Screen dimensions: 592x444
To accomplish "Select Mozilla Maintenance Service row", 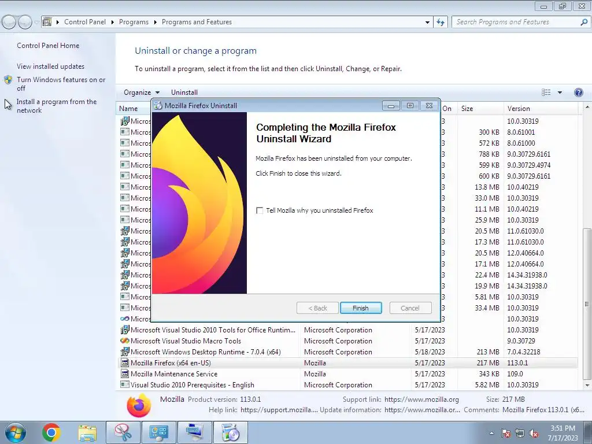I will click(348, 374).
